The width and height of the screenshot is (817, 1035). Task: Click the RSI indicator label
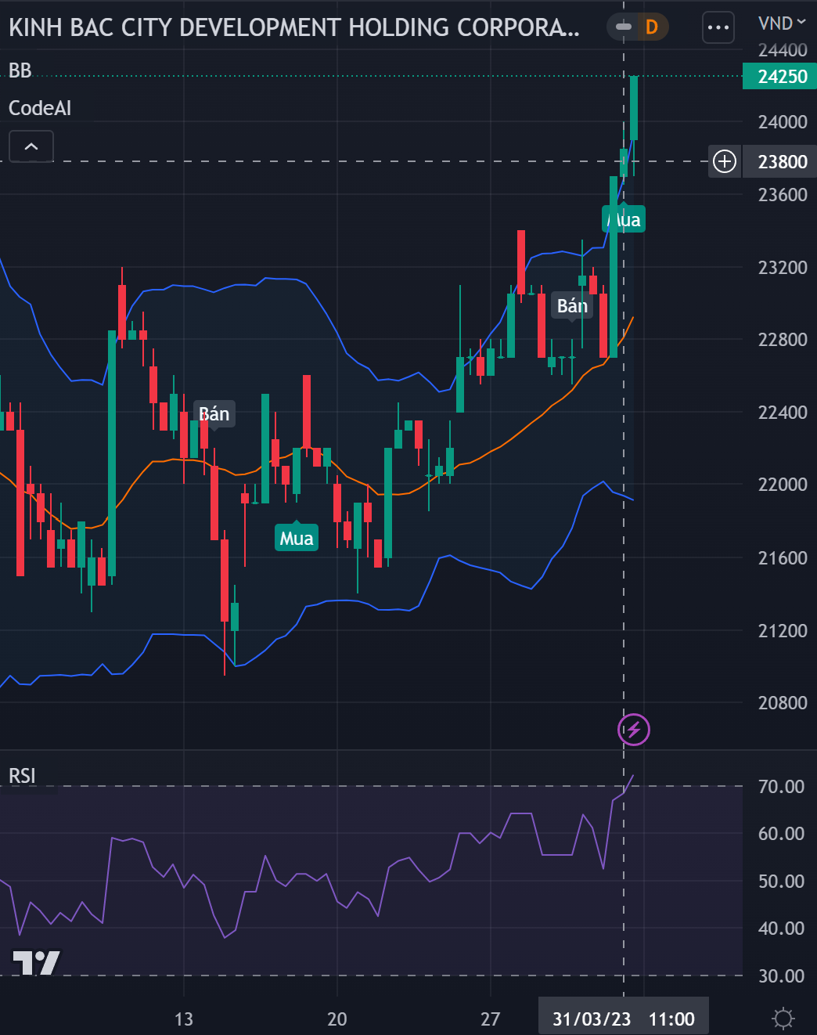[22, 776]
